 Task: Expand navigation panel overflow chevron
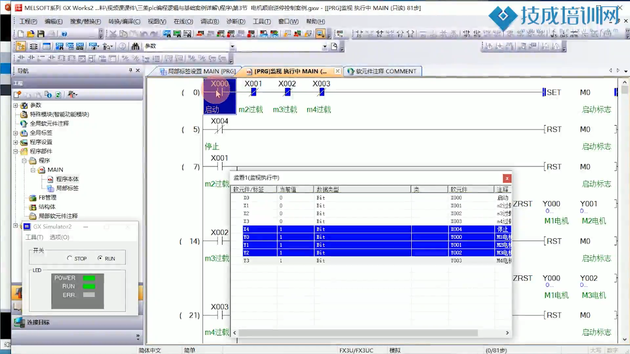(138, 337)
